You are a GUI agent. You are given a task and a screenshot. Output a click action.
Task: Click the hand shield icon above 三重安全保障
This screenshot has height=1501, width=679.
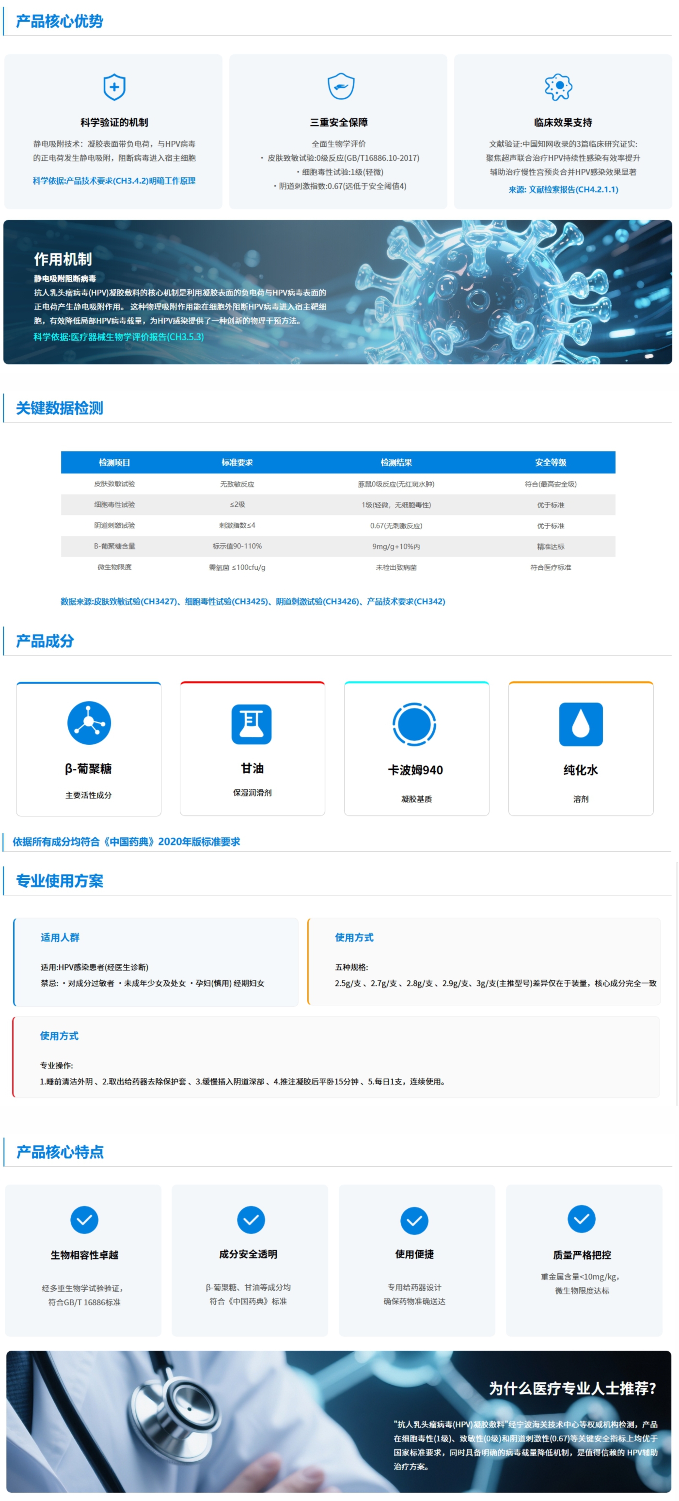(x=340, y=86)
